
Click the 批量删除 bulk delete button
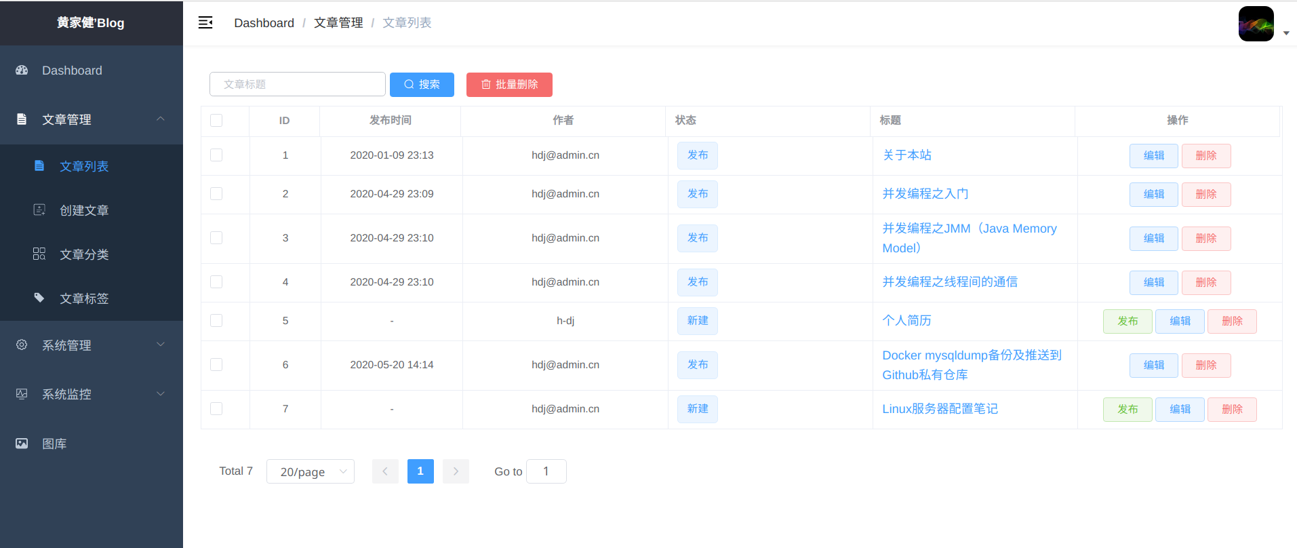(x=509, y=85)
